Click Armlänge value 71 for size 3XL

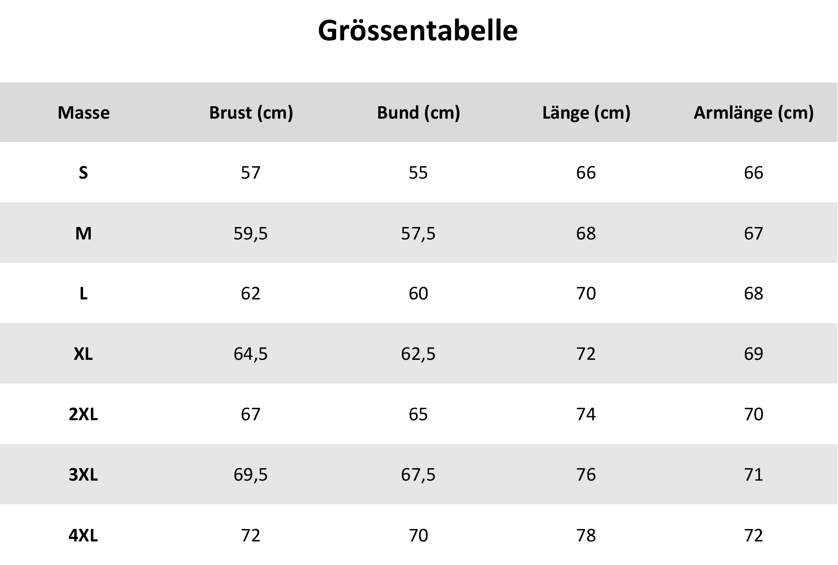tap(754, 475)
